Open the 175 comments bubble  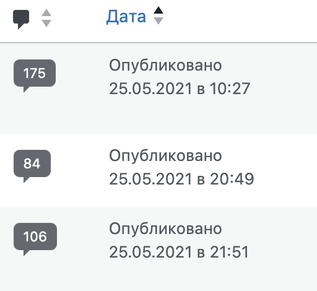(35, 76)
